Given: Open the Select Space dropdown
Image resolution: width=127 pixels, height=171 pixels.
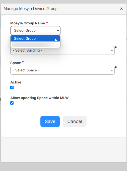Looking at the screenshot, I should tap(62, 70).
